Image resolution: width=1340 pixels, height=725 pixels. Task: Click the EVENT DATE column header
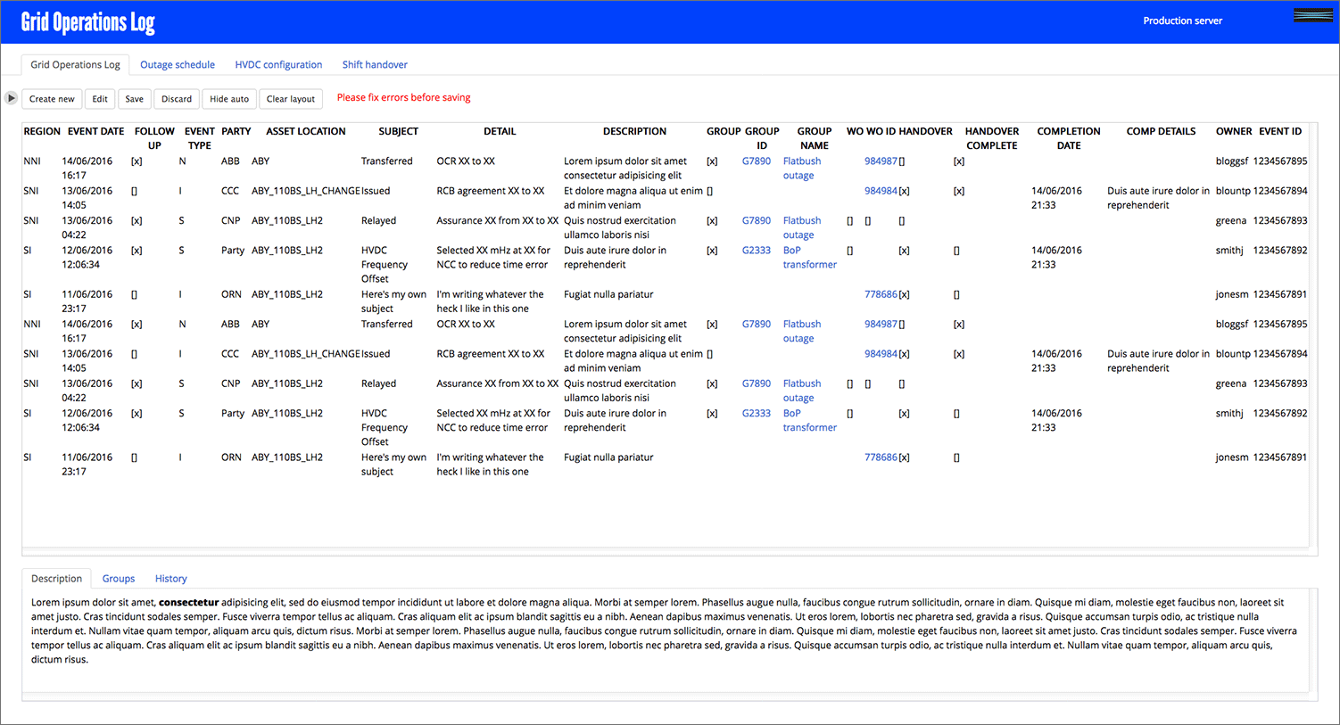tap(95, 131)
